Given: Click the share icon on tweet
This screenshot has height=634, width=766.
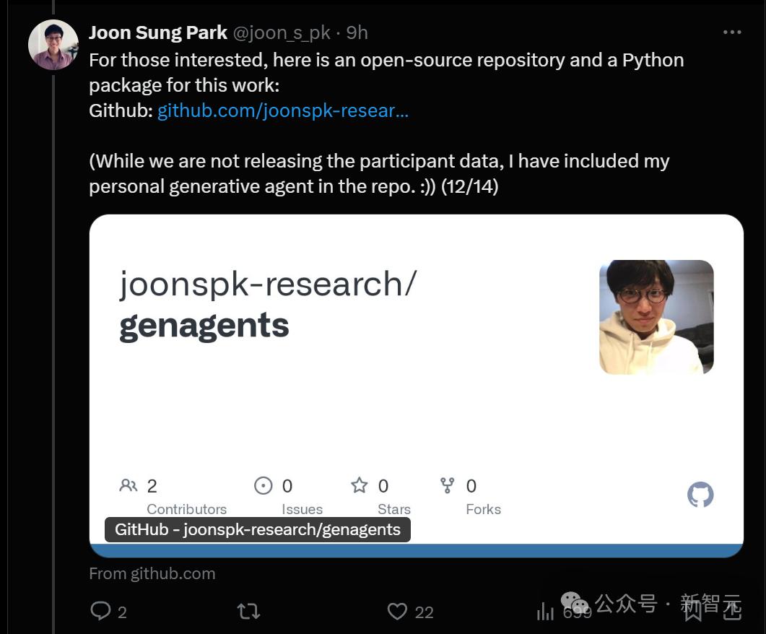Looking at the screenshot, I should coord(732,611).
